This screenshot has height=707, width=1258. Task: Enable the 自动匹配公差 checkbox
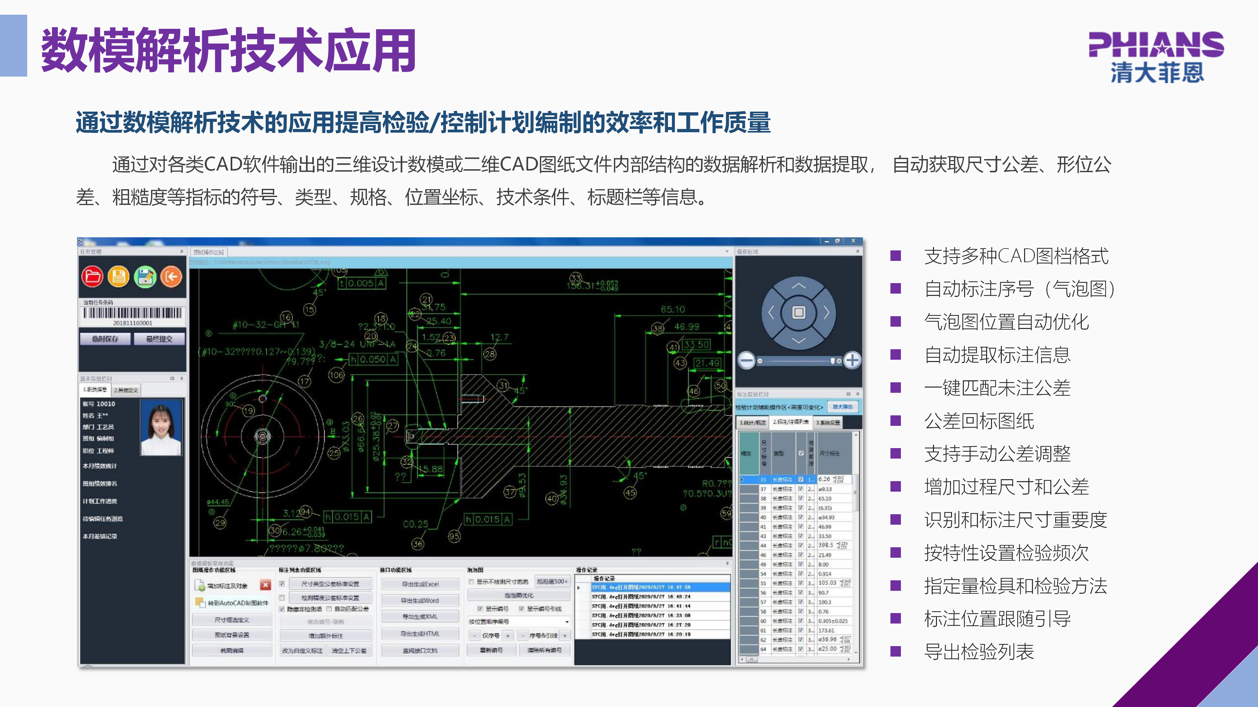329,609
